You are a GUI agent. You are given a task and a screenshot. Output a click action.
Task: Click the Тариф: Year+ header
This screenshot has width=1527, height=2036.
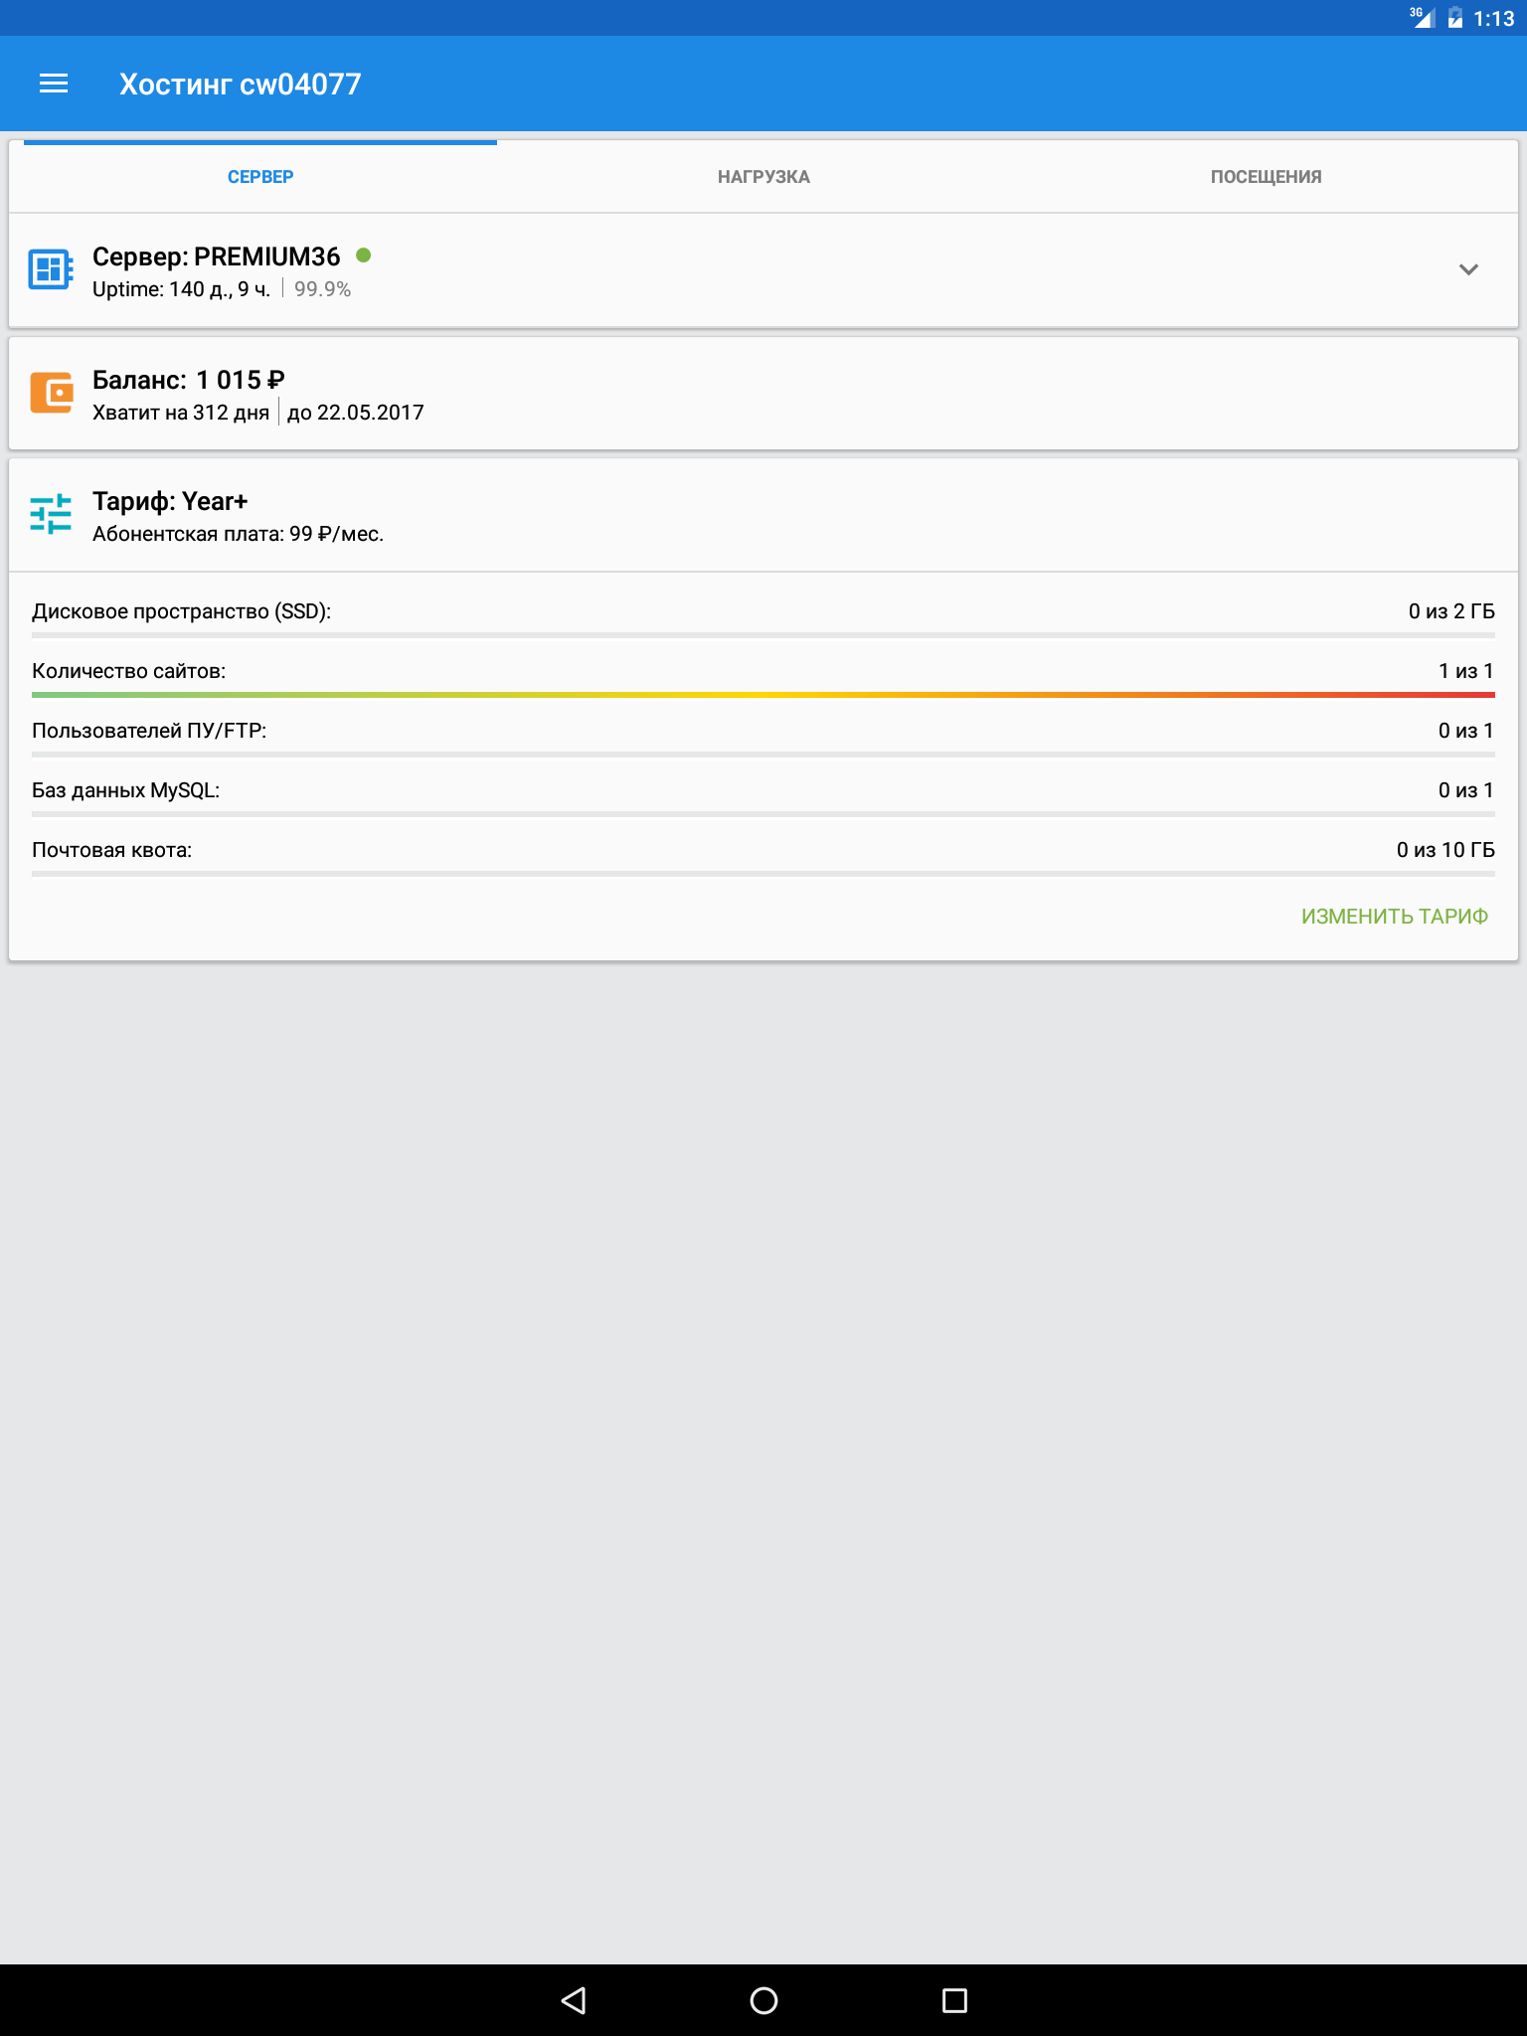coord(170,501)
